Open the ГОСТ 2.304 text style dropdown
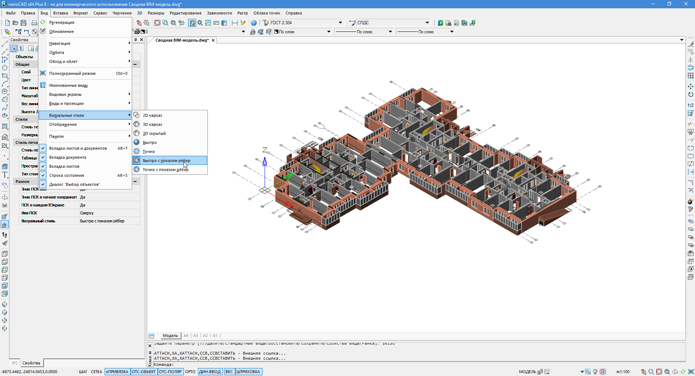695x376 pixels. tap(340, 22)
